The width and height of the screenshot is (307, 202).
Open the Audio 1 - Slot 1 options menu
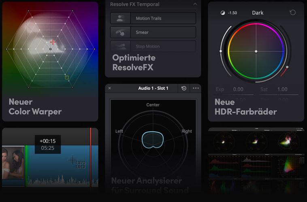[196, 88]
